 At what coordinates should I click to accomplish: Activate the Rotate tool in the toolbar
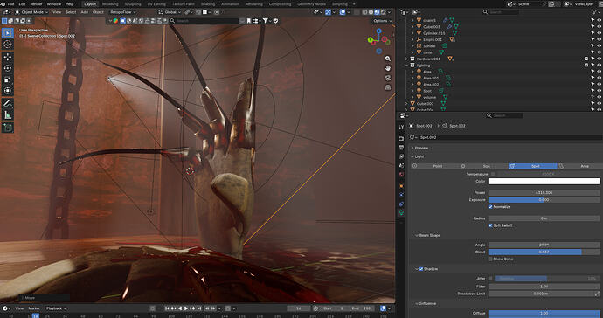click(x=7, y=68)
